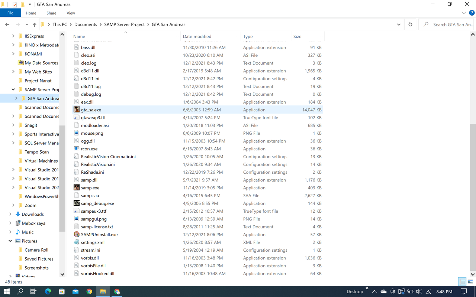476x297 pixels.
Task: Collapse the Pictures tree node
Action: [10, 241]
